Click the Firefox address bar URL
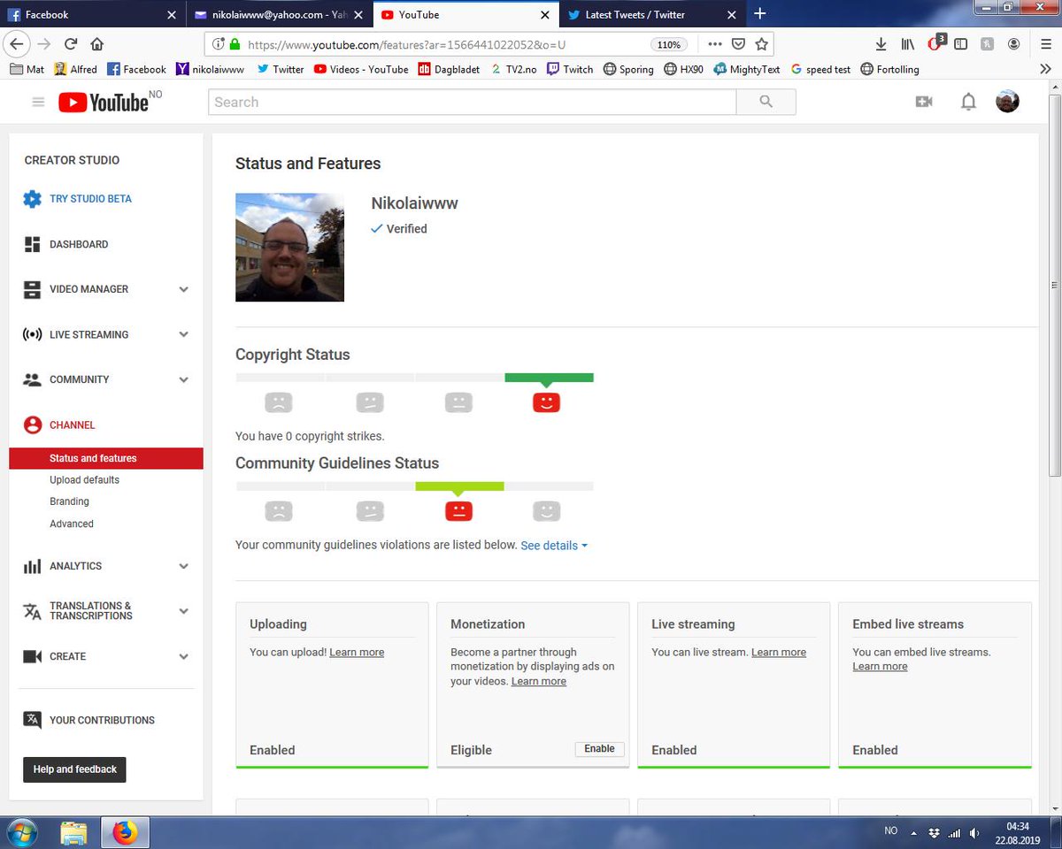Viewport: 1062px width, 849px height. 407,44
